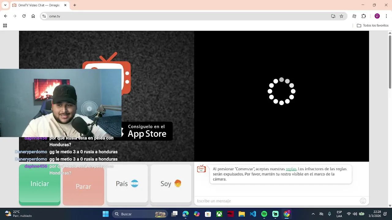392x220 pixels.
Task: Show hidden system tray icons
Action: [x=313, y=214]
